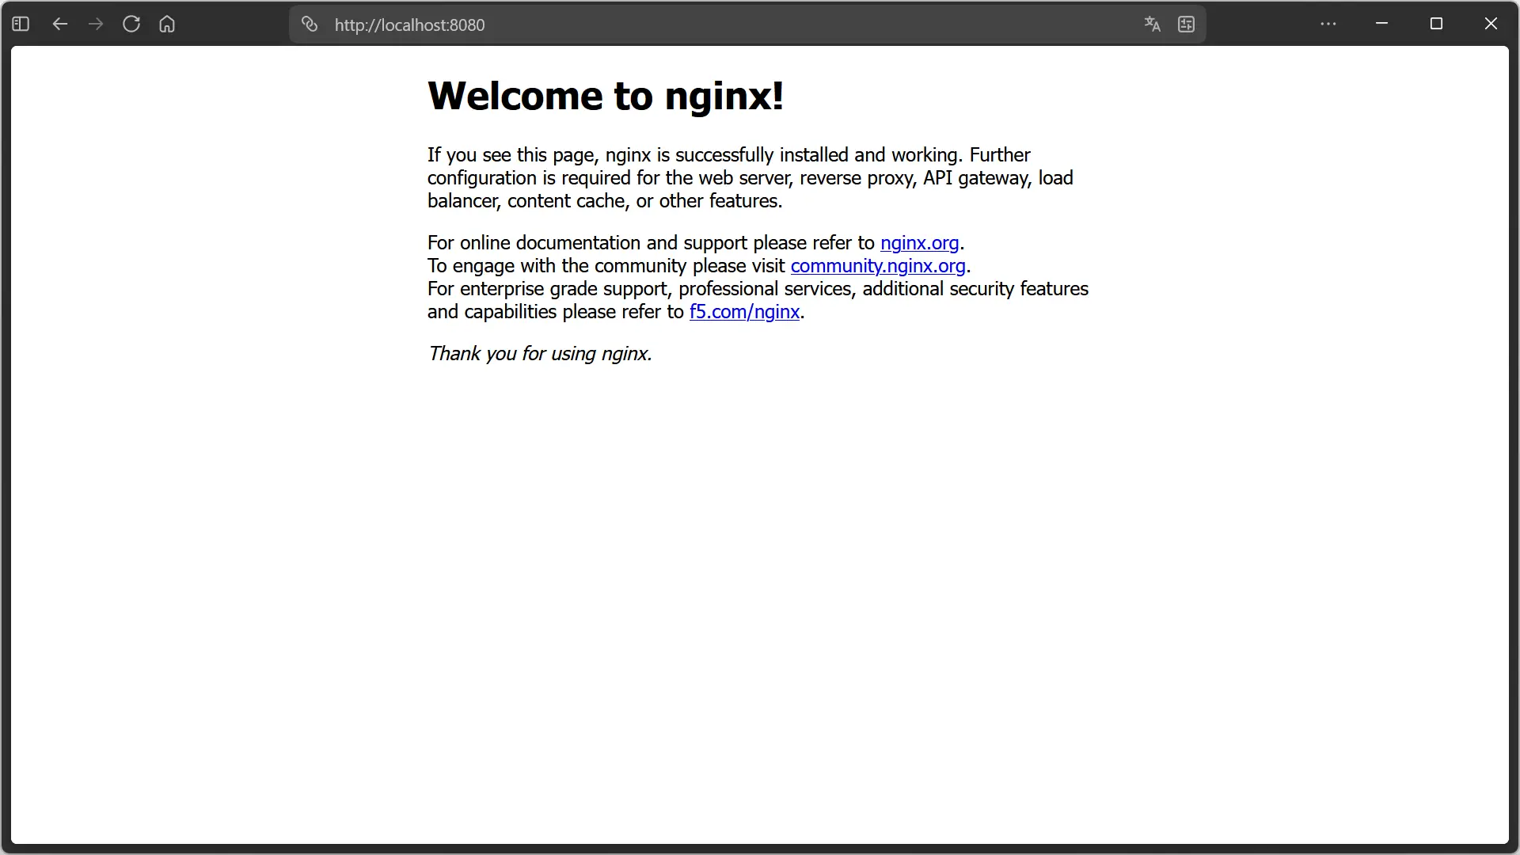Visit the community.nginx.org link
Screen dimensions: 1520x855
(878, 266)
